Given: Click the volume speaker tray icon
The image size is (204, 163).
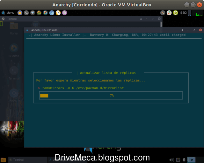Looking at the screenshot, I should coord(172,160).
